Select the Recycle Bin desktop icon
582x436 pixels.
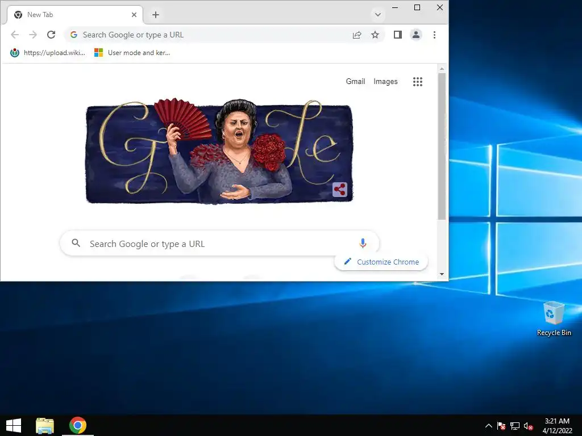pyautogui.click(x=554, y=319)
